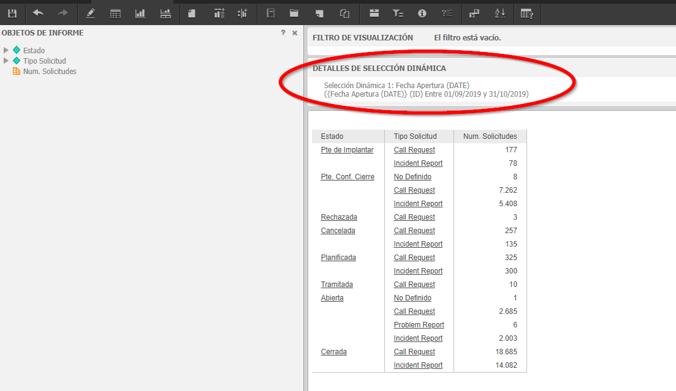The image size is (676, 391).
Task: Open the folder All Objects icon
Action: tap(294, 13)
